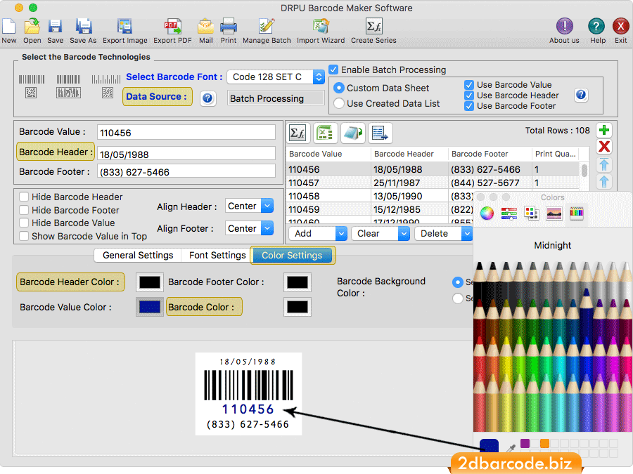Select the eyedropper color picker tool
The height and width of the screenshot is (474, 633).
[511, 448]
